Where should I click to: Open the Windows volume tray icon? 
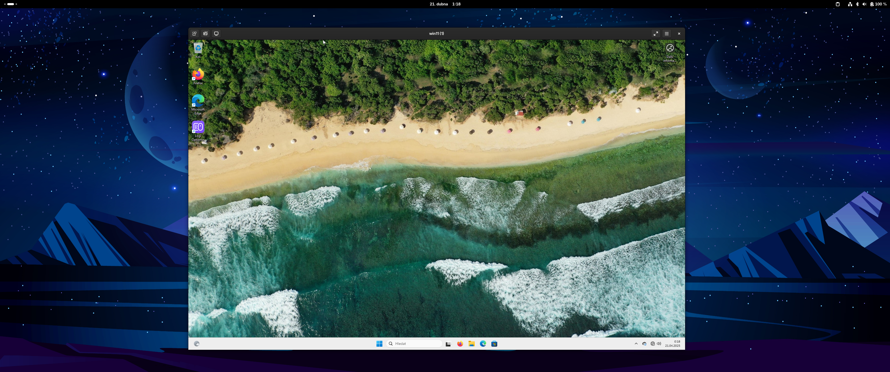pyautogui.click(x=659, y=344)
